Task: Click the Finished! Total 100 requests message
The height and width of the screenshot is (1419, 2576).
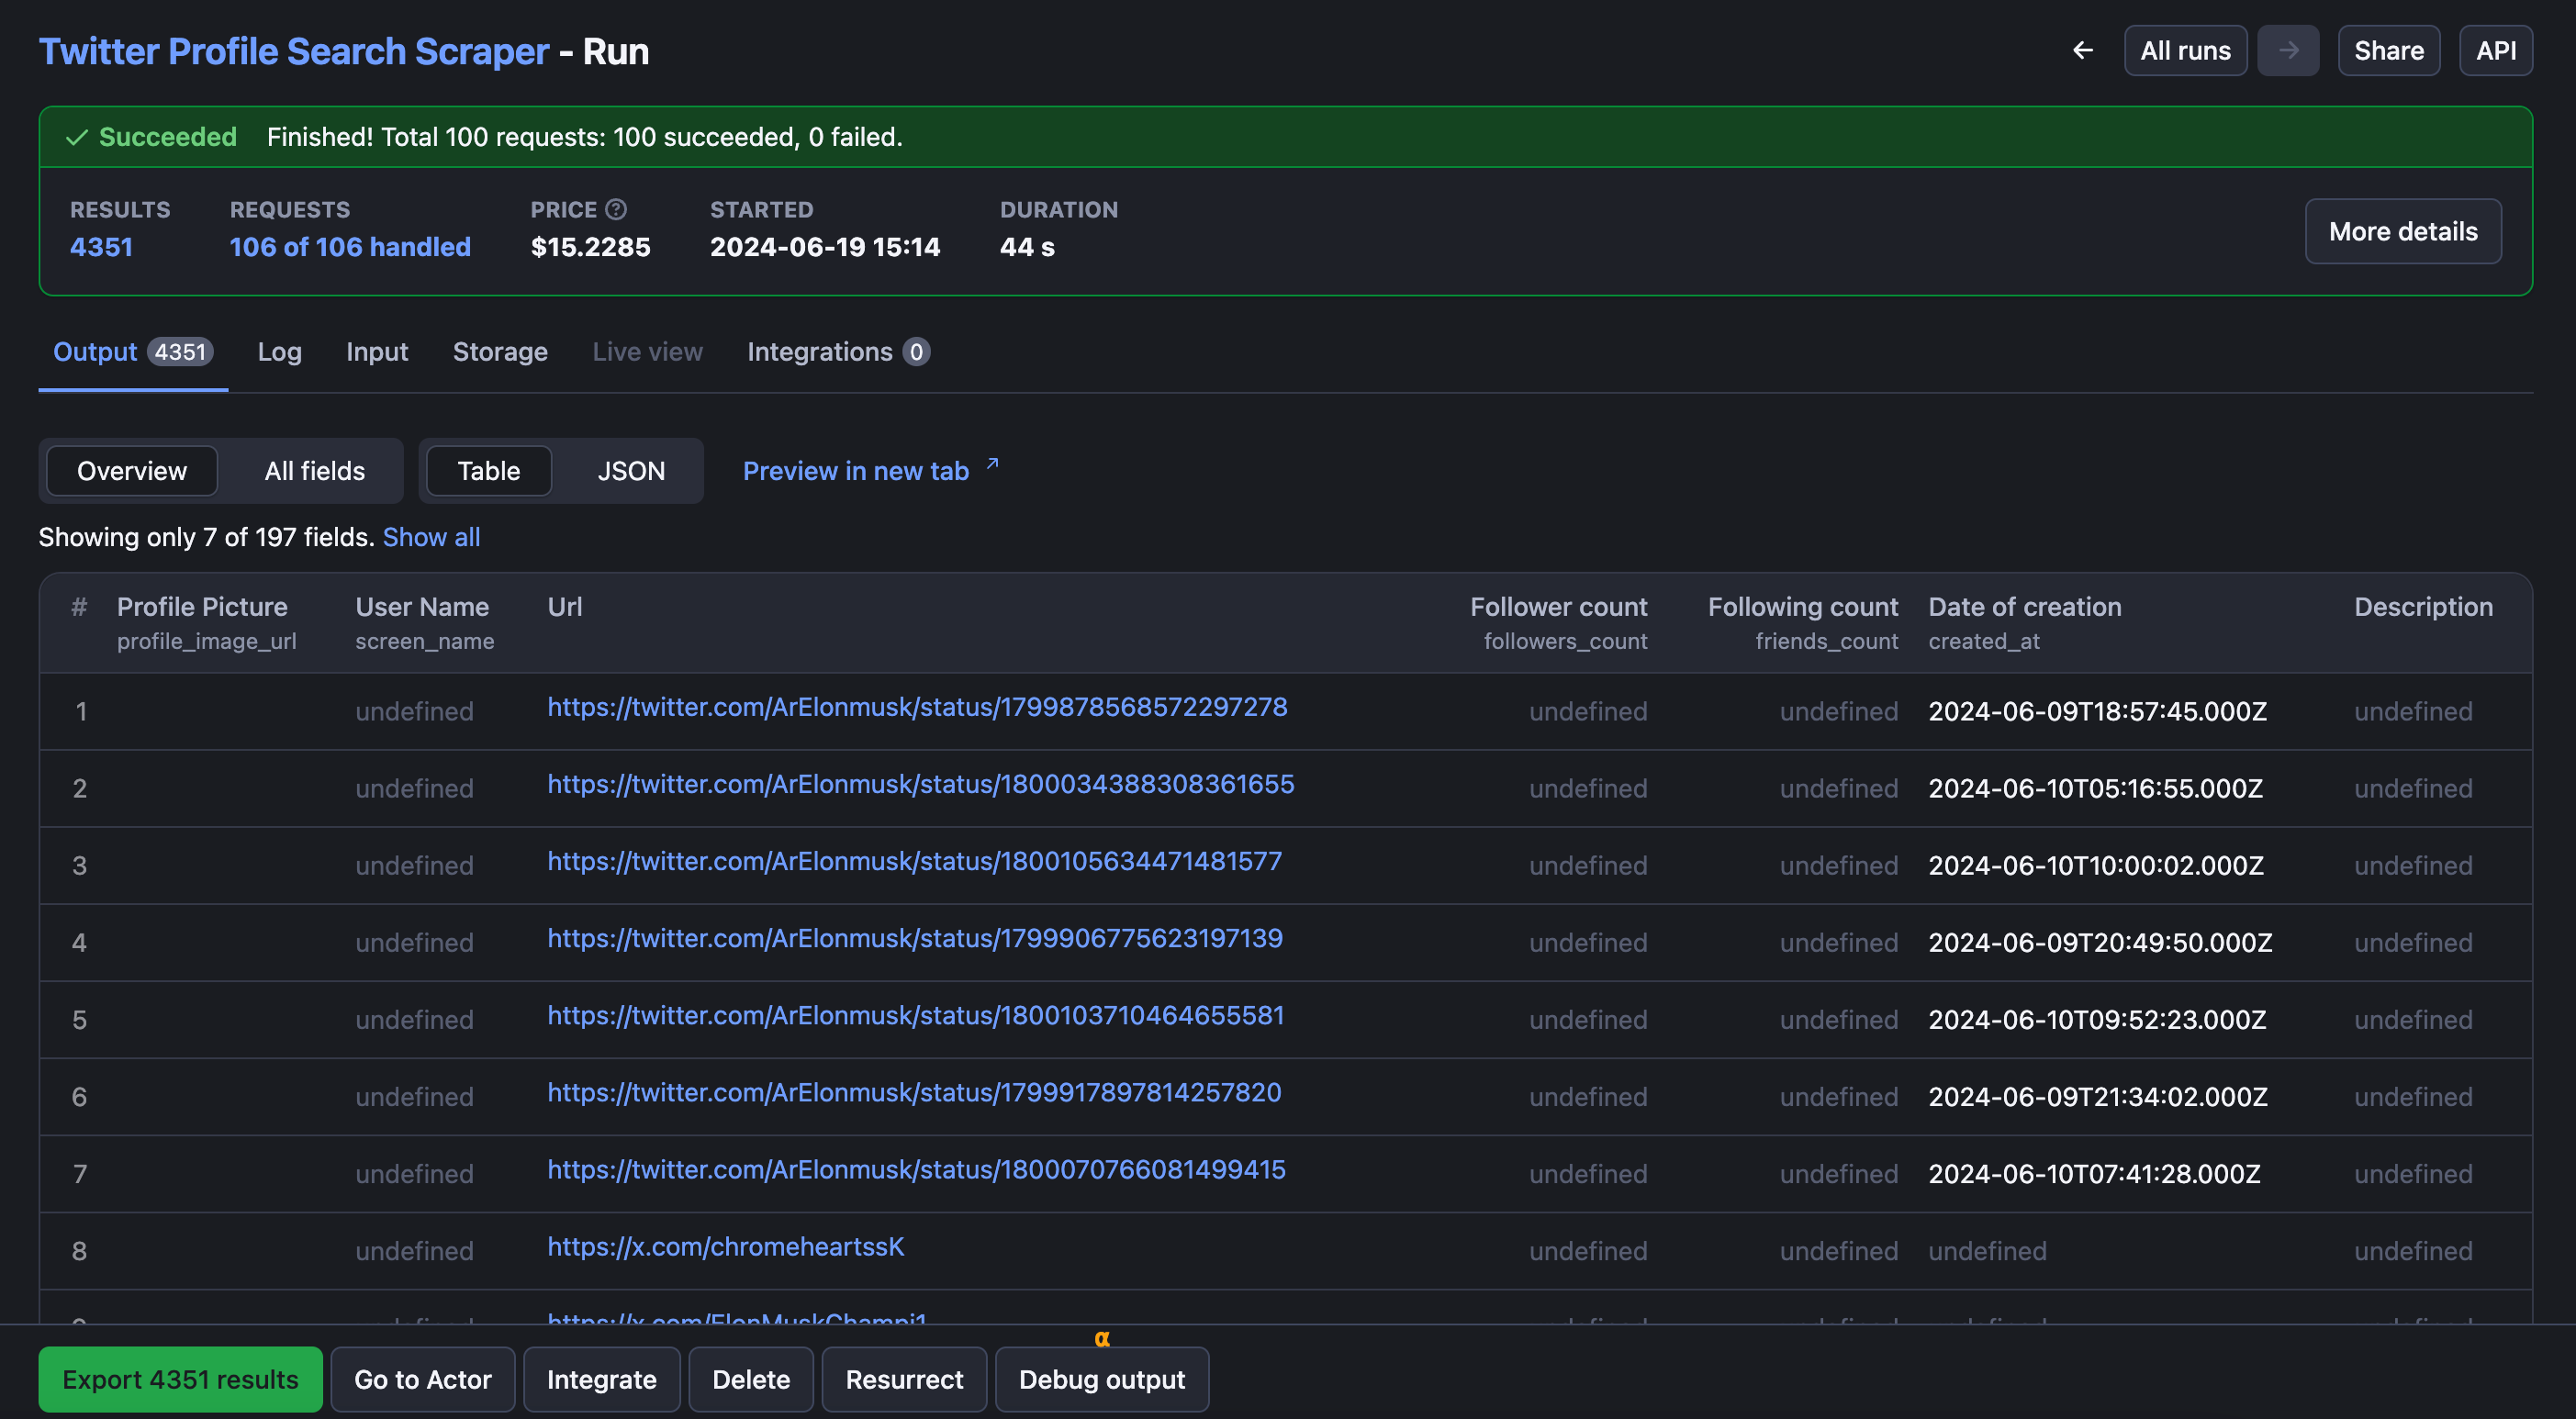Action: pos(584,137)
